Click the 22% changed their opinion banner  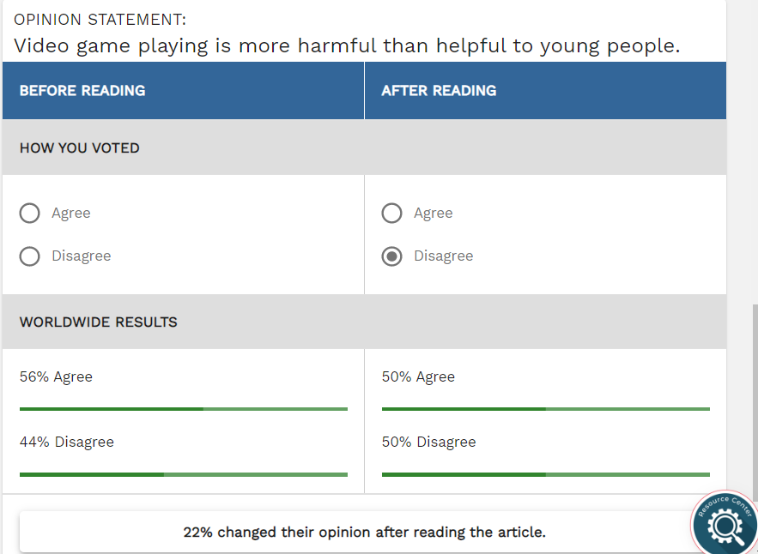(x=364, y=532)
